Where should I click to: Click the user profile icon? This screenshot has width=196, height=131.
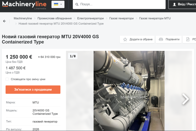click(x=174, y=4)
